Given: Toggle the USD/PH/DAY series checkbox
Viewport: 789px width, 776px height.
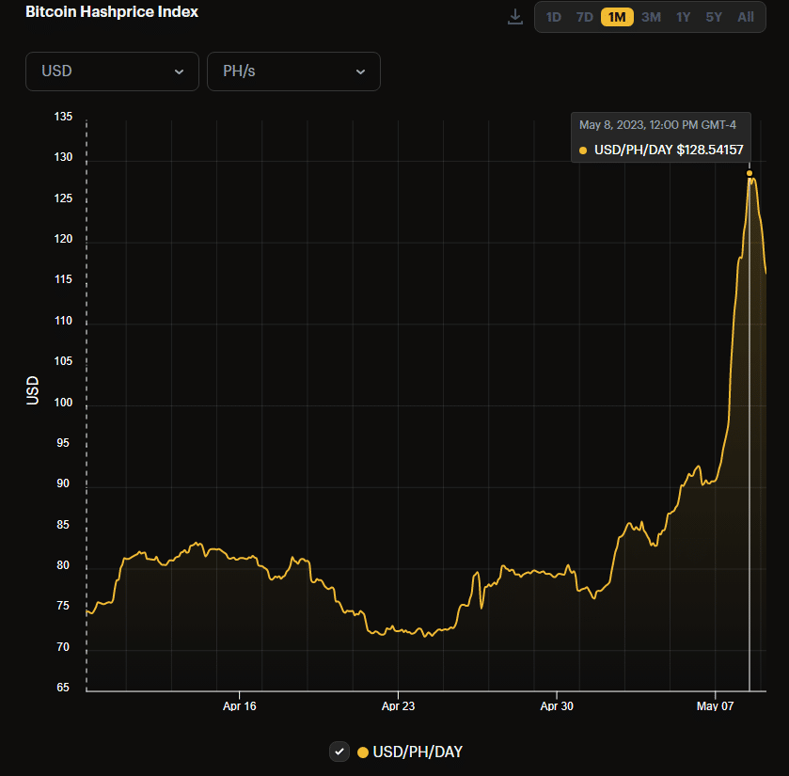Looking at the screenshot, I should click(339, 752).
